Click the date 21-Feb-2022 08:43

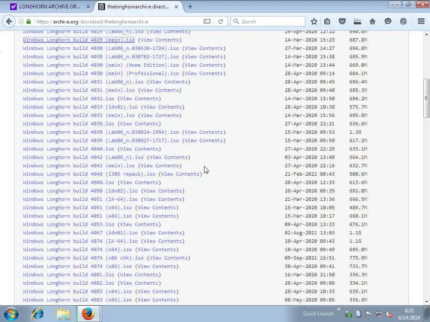click(x=309, y=174)
